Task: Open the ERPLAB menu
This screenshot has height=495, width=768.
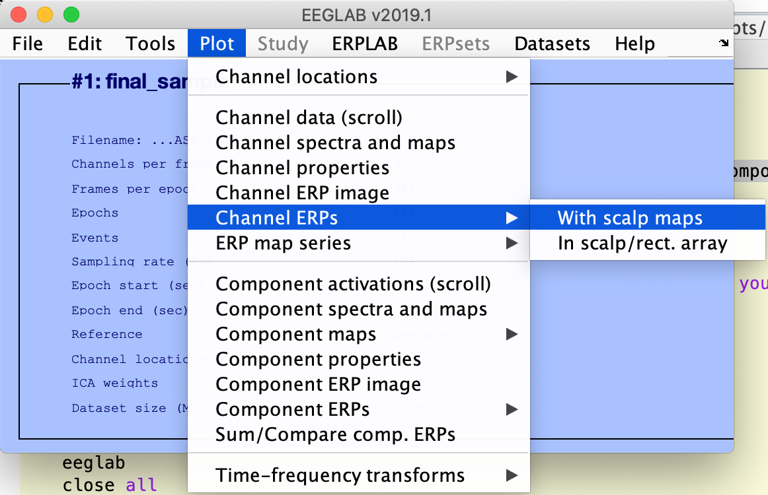Action: (x=365, y=44)
